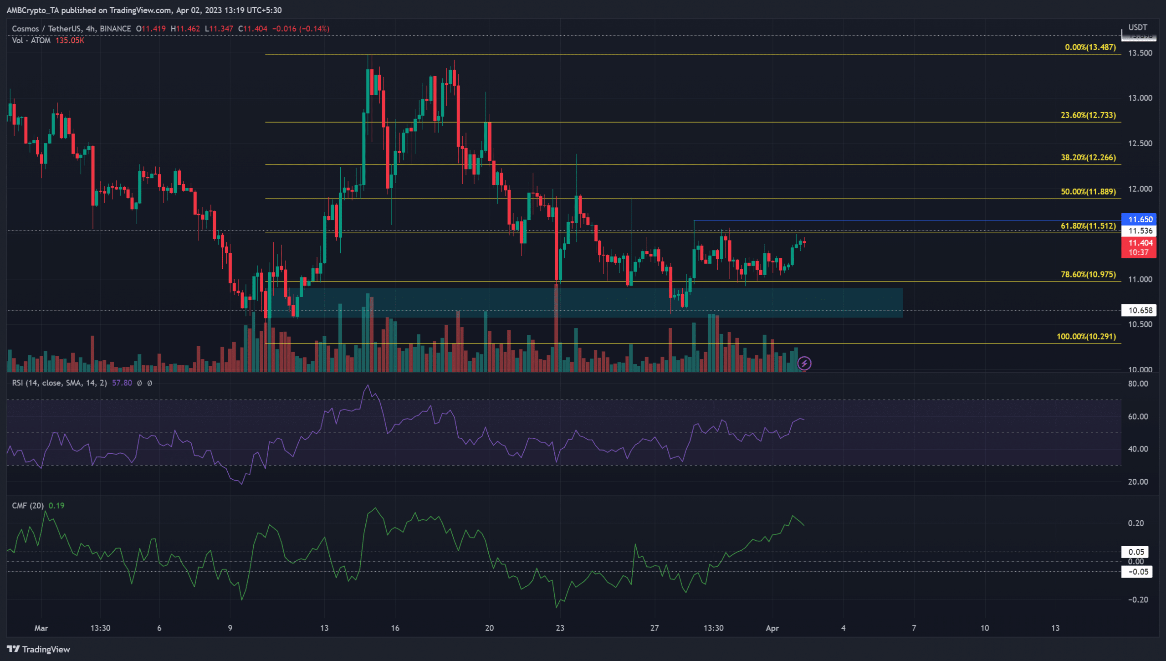Click the 20 date label on time axis
Screen dimensions: 1166x661
pos(489,628)
